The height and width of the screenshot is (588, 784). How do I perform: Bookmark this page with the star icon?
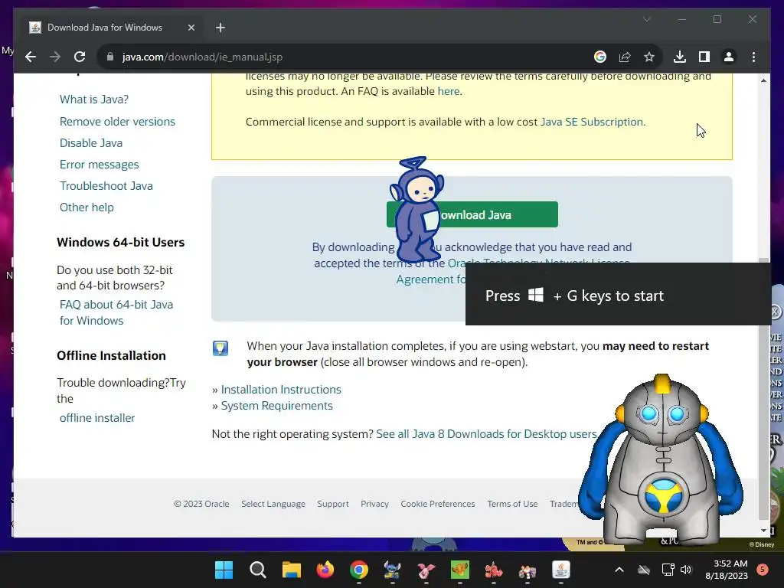point(649,57)
